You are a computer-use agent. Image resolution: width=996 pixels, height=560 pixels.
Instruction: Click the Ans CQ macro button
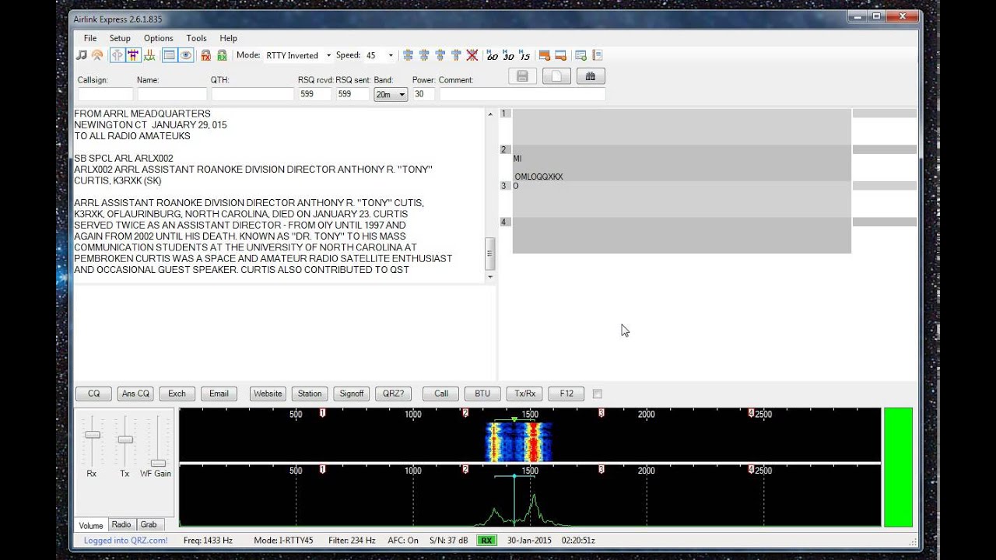click(x=135, y=394)
